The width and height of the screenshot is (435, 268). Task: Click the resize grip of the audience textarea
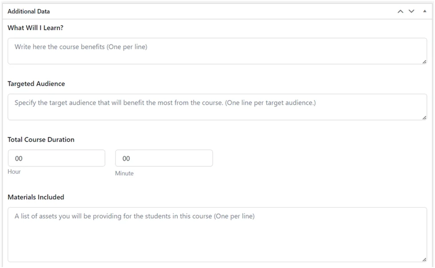click(423, 117)
